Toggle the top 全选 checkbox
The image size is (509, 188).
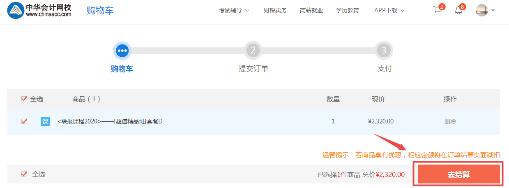24,99
